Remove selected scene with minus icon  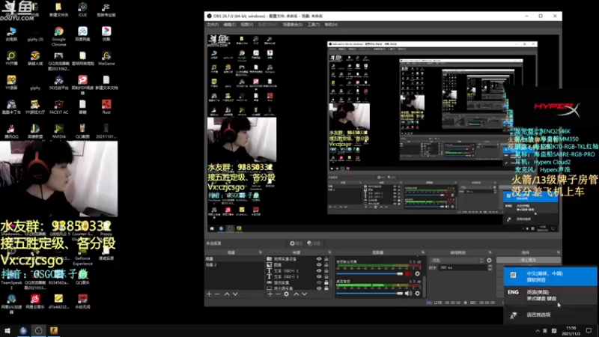click(x=217, y=294)
